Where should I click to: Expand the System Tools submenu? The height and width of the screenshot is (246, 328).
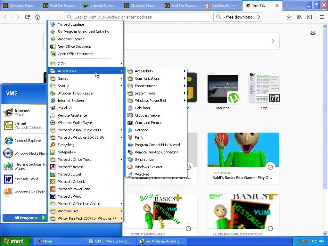click(x=156, y=93)
